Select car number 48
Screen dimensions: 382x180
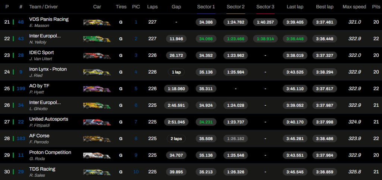tap(21, 22)
